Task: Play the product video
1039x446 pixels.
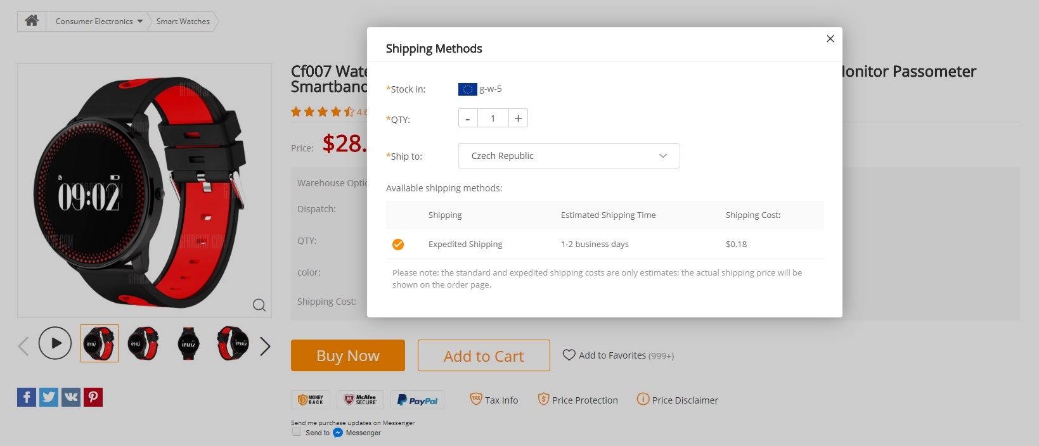Action: pos(55,343)
